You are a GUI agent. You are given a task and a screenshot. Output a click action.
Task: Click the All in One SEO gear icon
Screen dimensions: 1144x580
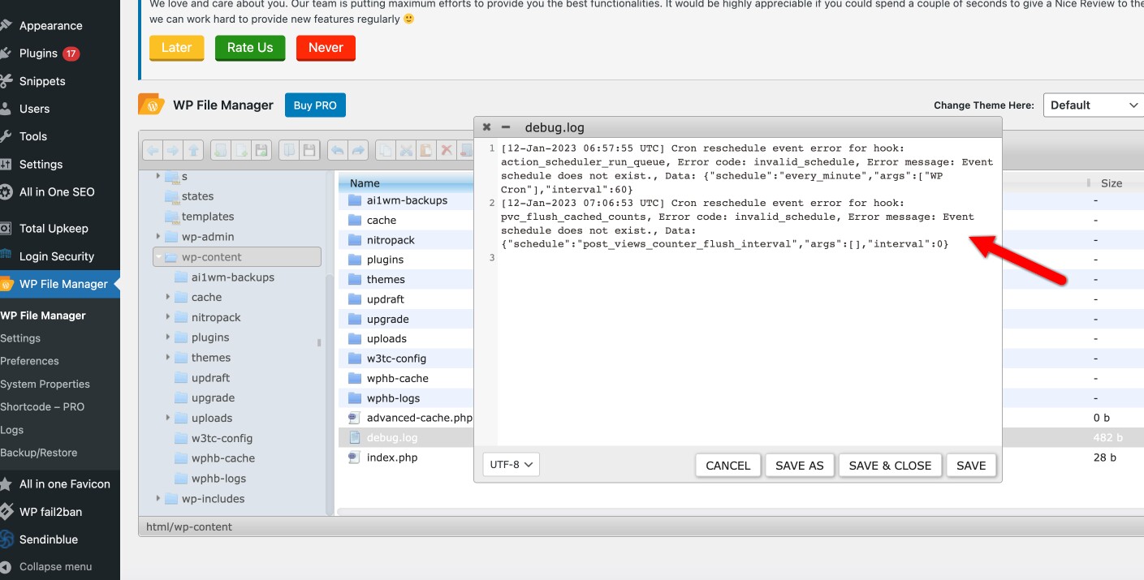tap(6, 192)
